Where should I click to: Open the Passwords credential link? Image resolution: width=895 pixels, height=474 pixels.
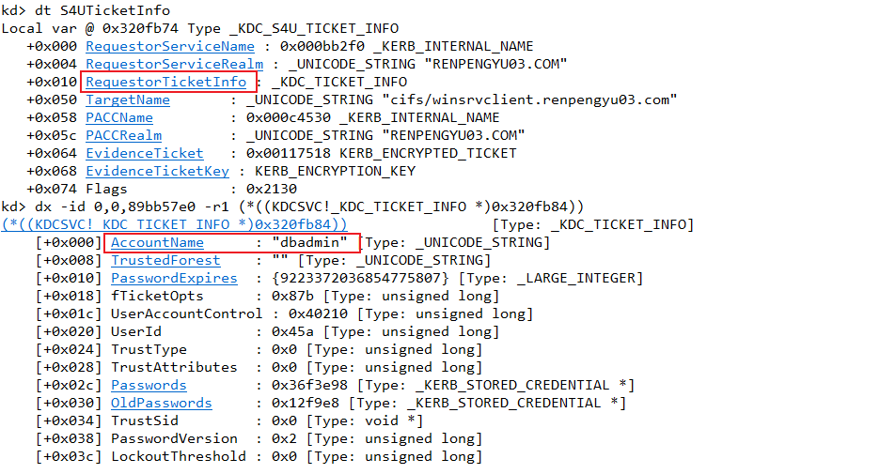click(149, 385)
